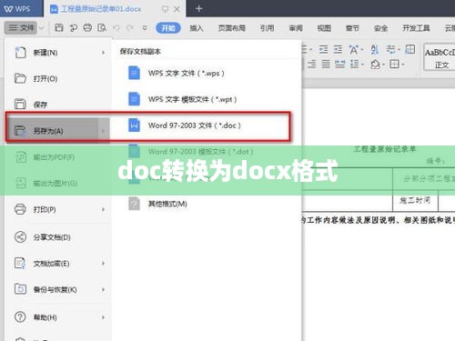The width and height of the screenshot is (455, 341).
Task: Select the 正文 style preview
Action: tap(440, 57)
